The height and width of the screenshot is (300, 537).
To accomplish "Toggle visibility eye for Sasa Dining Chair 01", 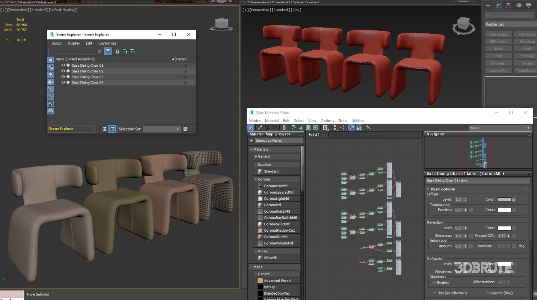I will [x=64, y=65].
